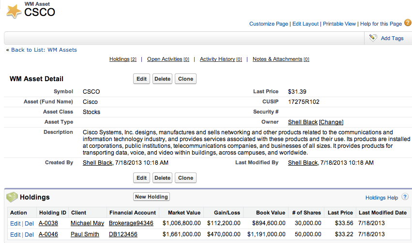Click the WM Asset star icon
This screenshot has width=412, height=243.
point(14,11)
